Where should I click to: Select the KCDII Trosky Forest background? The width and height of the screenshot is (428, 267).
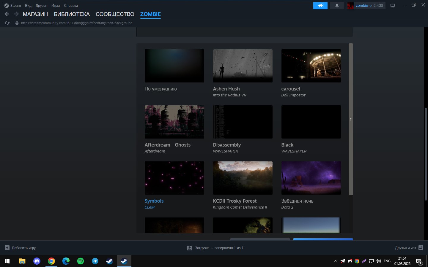tap(243, 178)
